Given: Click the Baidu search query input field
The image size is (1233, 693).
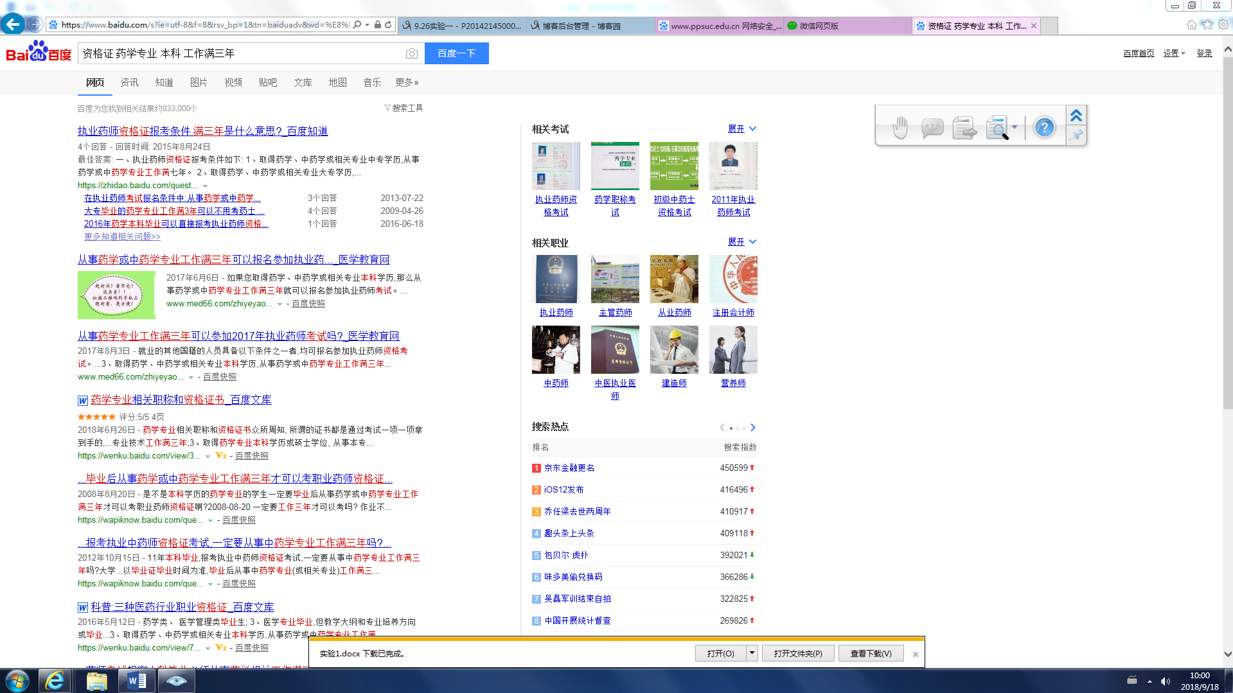Looking at the screenshot, I should pyautogui.click(x=242, y=53).
